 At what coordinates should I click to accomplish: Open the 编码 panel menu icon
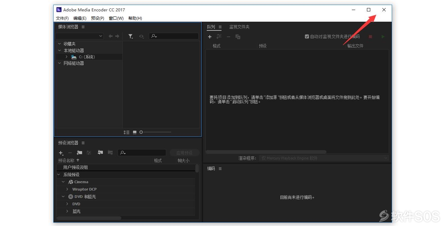(x=220, y=168)
